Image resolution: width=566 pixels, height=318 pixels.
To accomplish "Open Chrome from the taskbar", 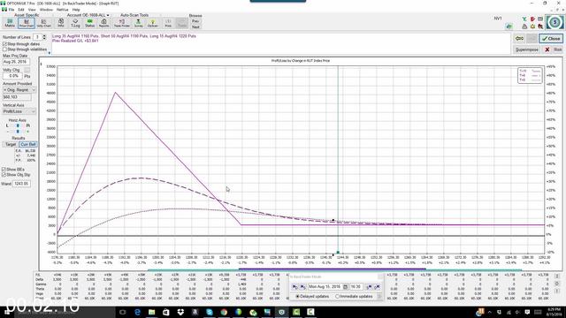I will [x=224, y=312].
